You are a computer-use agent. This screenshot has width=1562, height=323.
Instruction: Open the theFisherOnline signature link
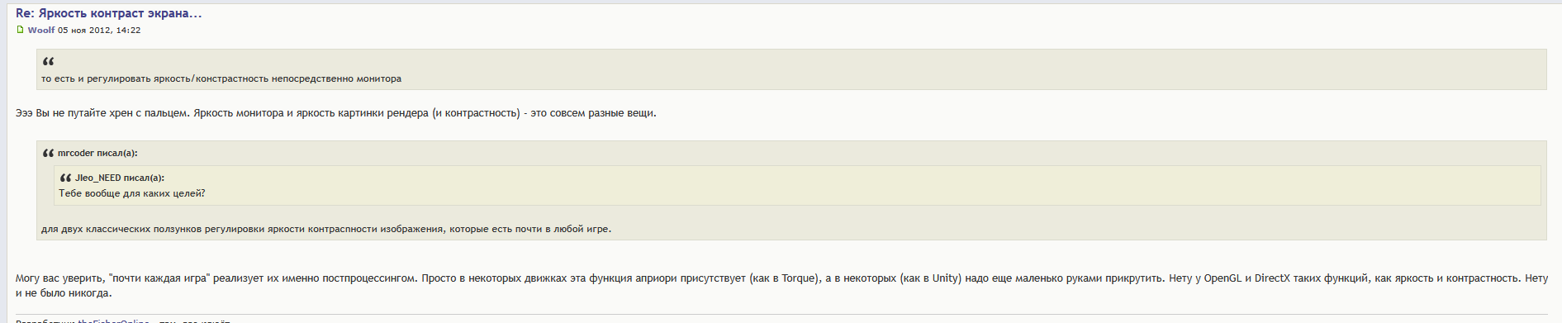tap(114, 321)
